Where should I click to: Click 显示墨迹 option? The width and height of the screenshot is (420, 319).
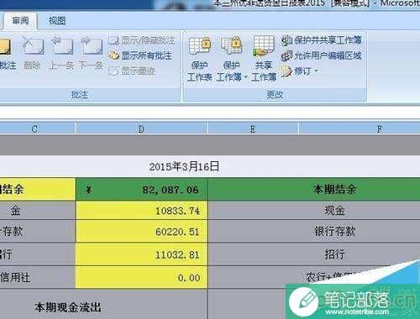click(132, 71)
